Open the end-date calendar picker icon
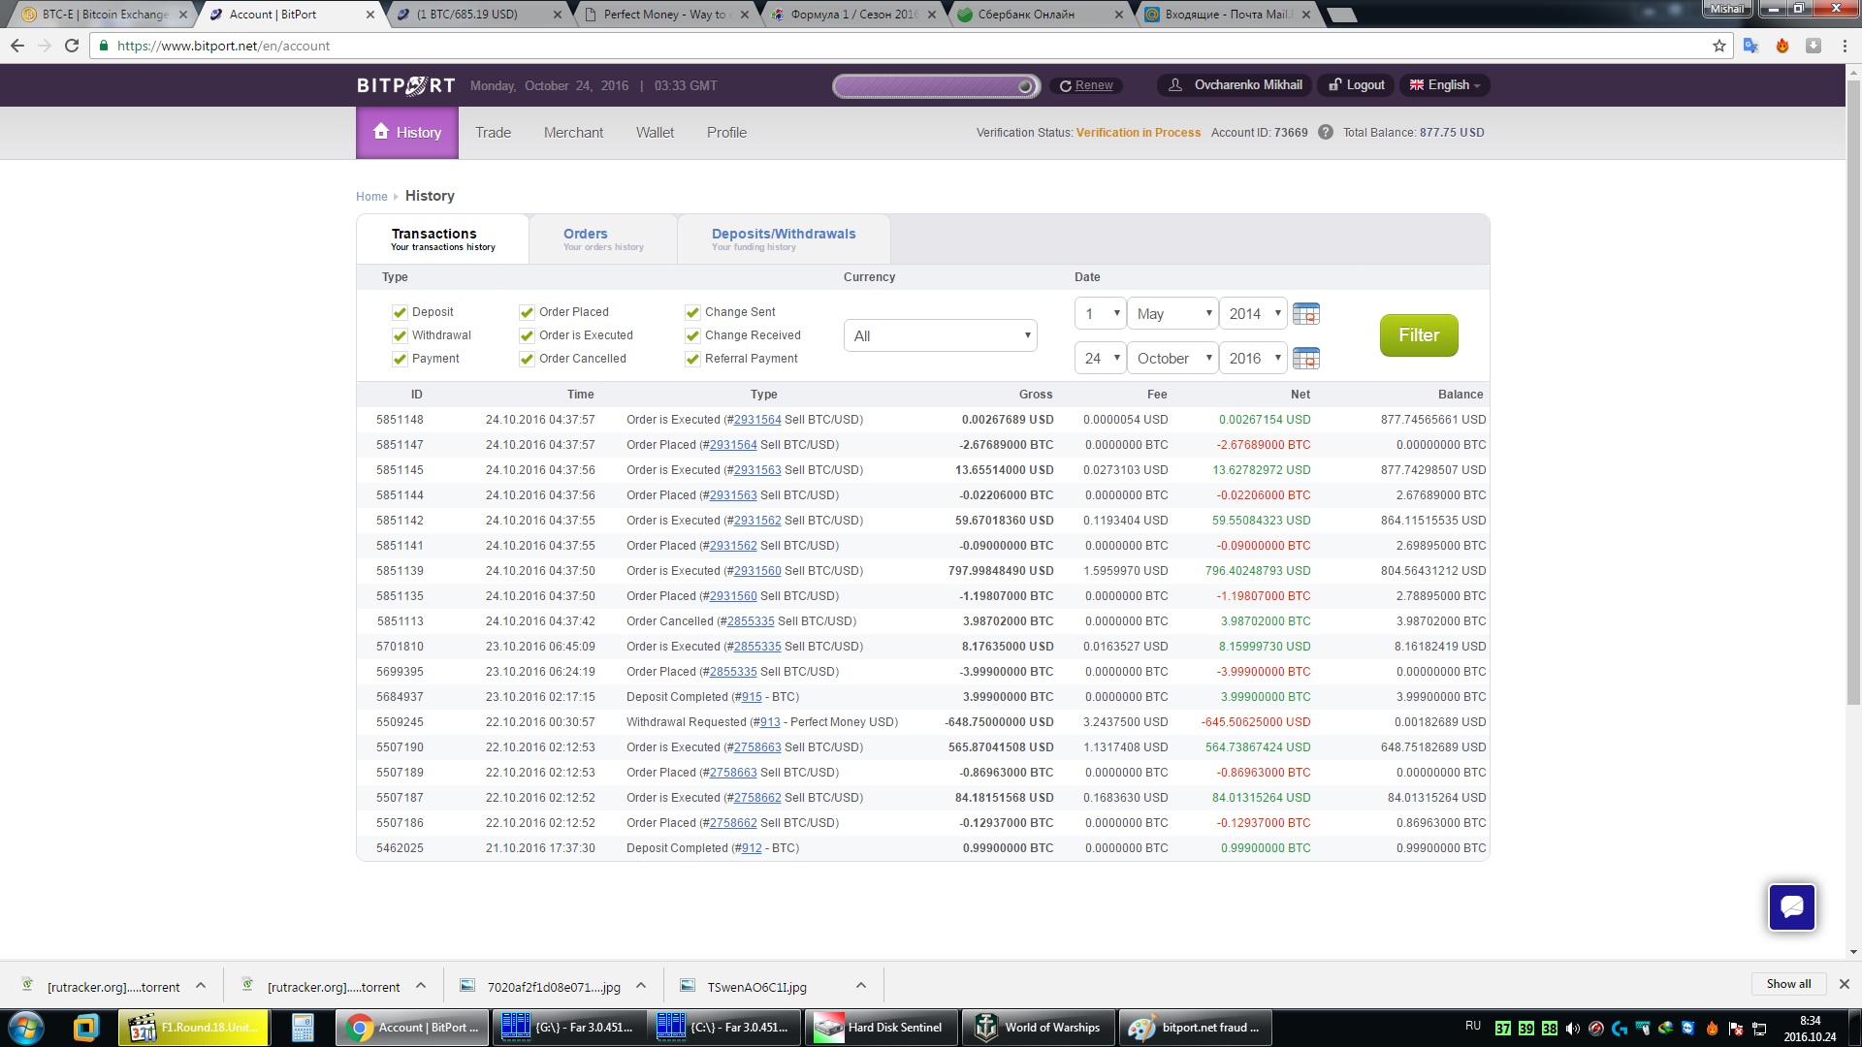 click(x=1306, y=359)
